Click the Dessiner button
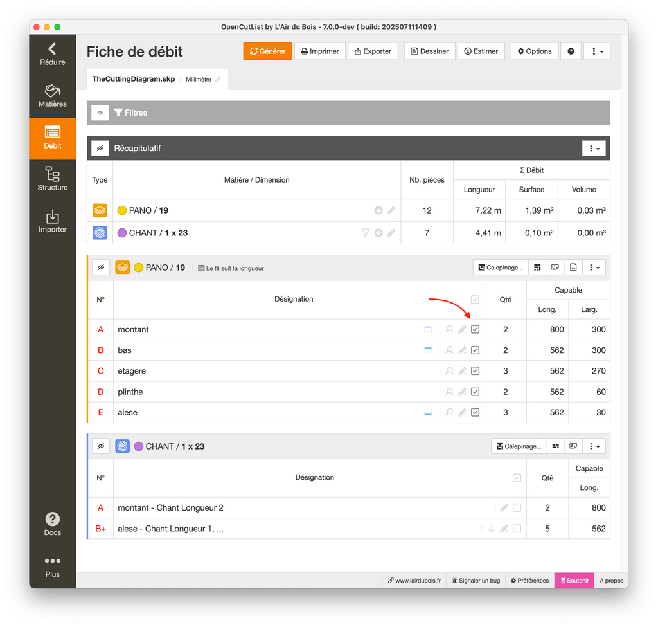Image resolution: width=658 pixels, height=627 pixels. pos(430,51)
